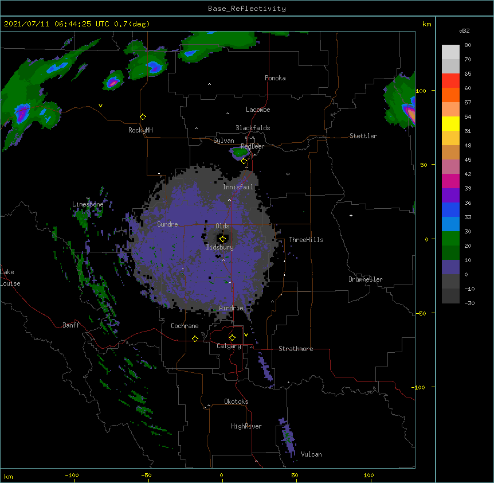This screenshot has width=494, height=483.
Task: Select the Lake Louise label
Action: 10,278
